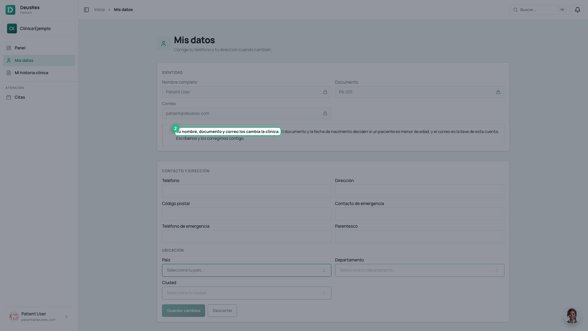Click the Descartar button

point(222,310)
